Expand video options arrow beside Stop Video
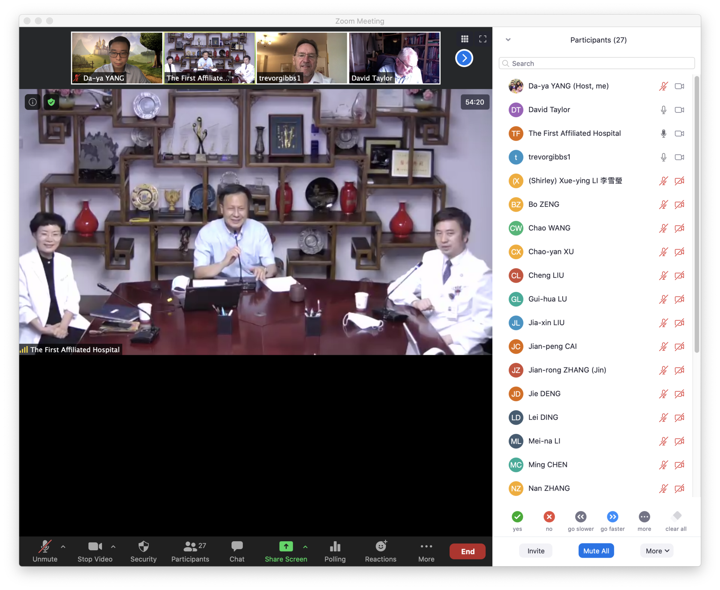The height and width of the screenshot is (590, 720). 113,547
